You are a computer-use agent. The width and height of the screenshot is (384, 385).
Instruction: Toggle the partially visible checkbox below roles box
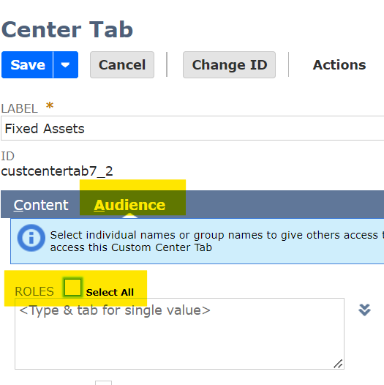[x=104, y=383]
